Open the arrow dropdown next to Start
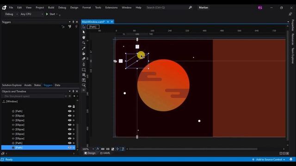Screen dimensions: 296x166 57,14
